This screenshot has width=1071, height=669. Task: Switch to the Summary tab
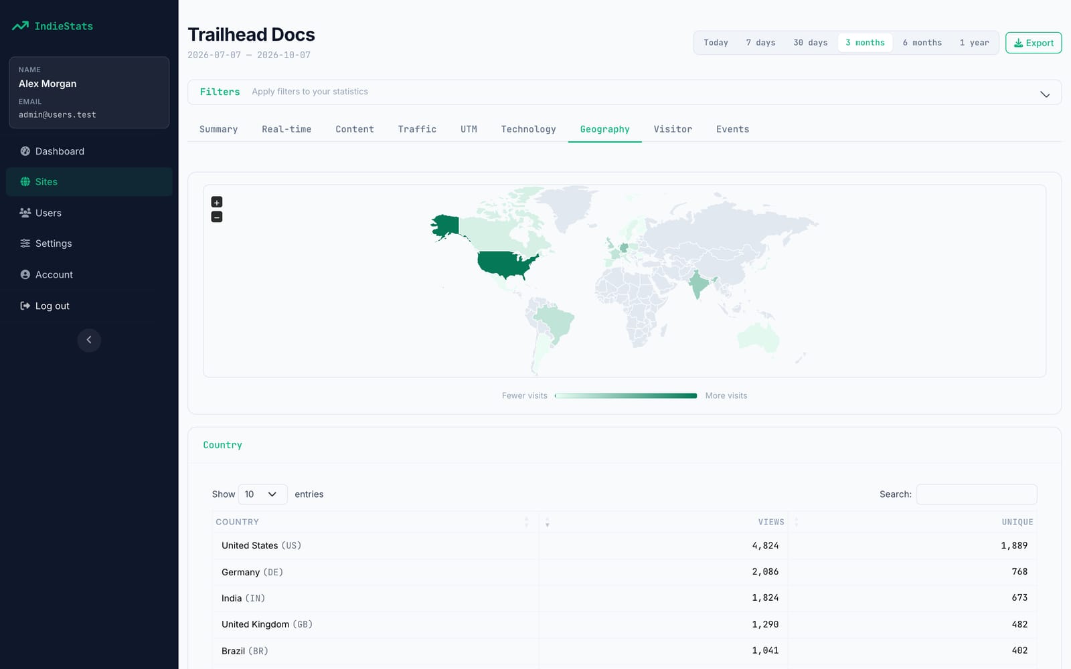pyautogui.click(x=219, y=129)
